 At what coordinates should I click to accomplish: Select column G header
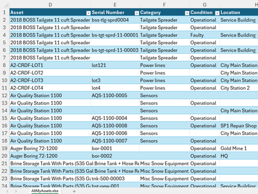coord(204,5)
